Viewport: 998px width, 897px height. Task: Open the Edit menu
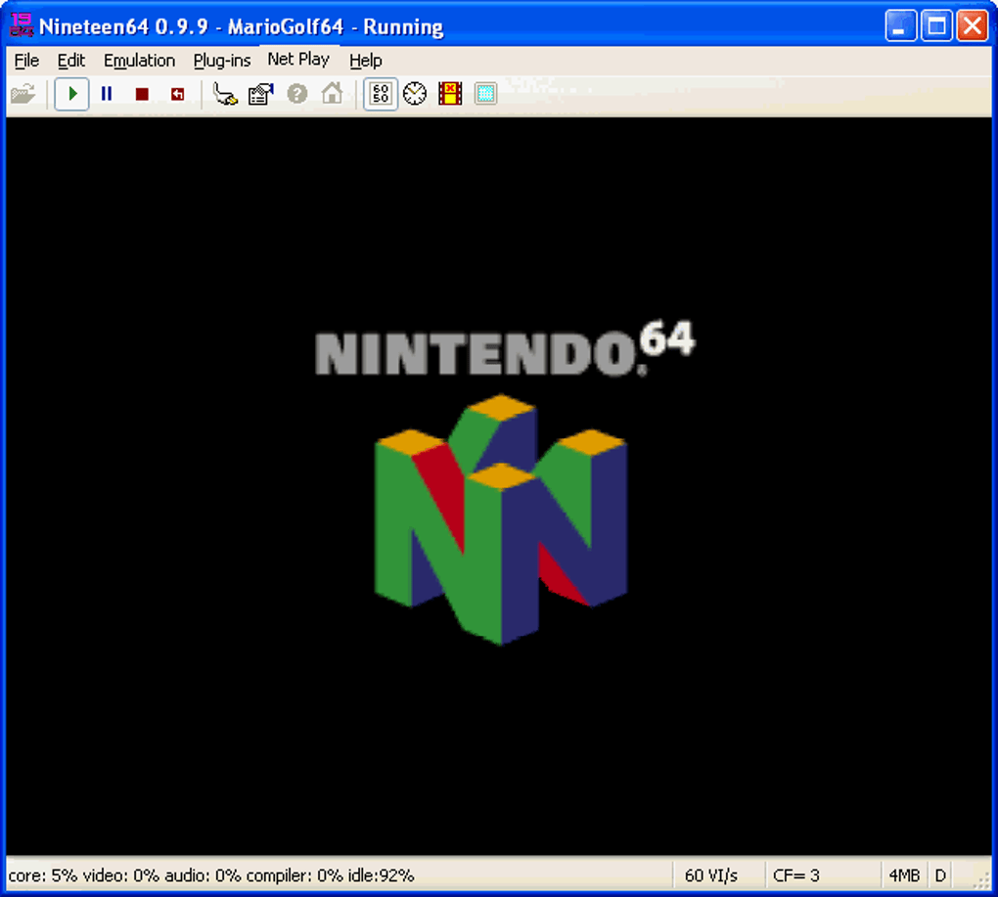71,61
